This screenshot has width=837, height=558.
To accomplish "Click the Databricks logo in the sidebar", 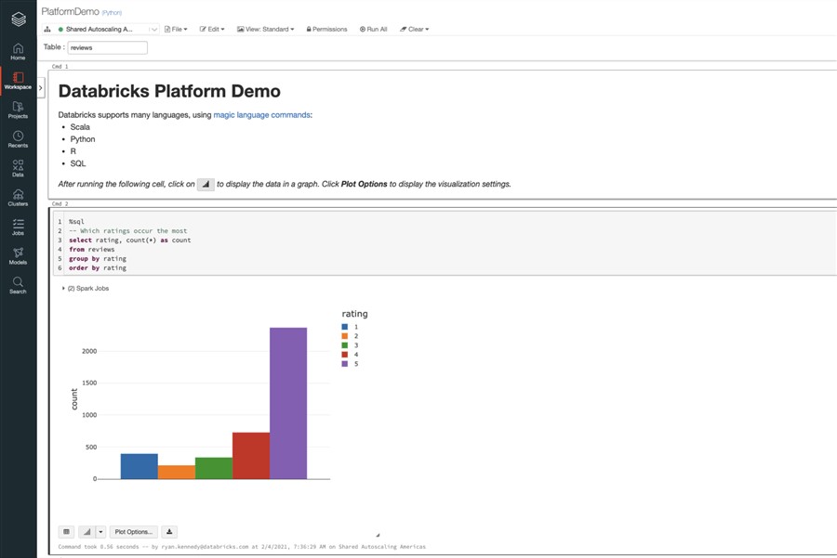I will coord(19,19).
